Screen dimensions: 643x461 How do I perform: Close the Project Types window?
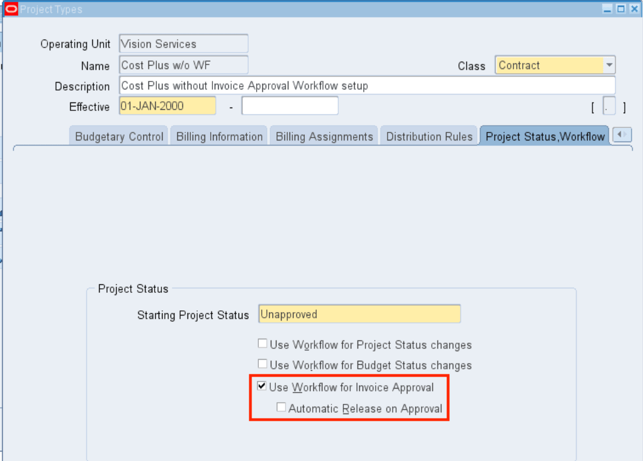[634, 9]
